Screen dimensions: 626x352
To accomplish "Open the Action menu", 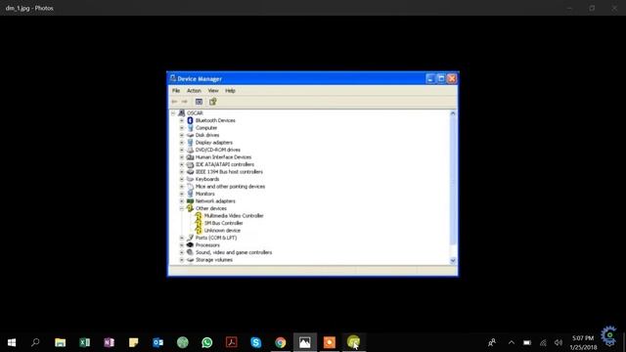I will pyautogui.click(x=194, y=91).
